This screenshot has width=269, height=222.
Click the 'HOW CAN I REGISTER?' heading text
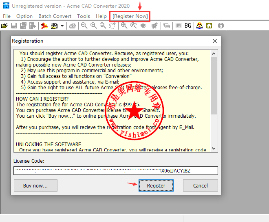coord(42,99)
